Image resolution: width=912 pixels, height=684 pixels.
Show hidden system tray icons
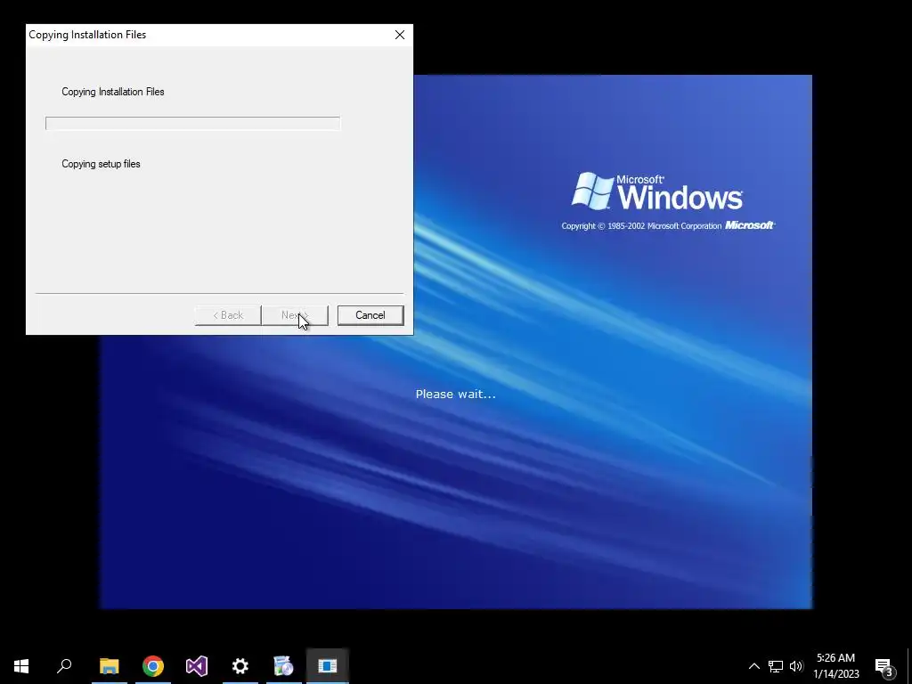tap(753, 666)
